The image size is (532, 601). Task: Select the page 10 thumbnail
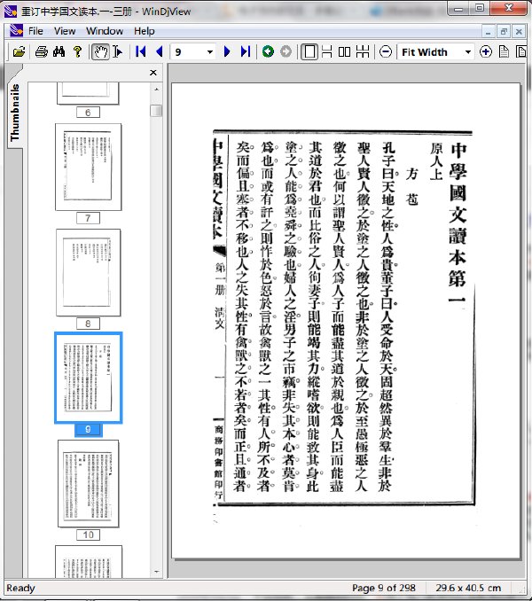click(88, 484)
